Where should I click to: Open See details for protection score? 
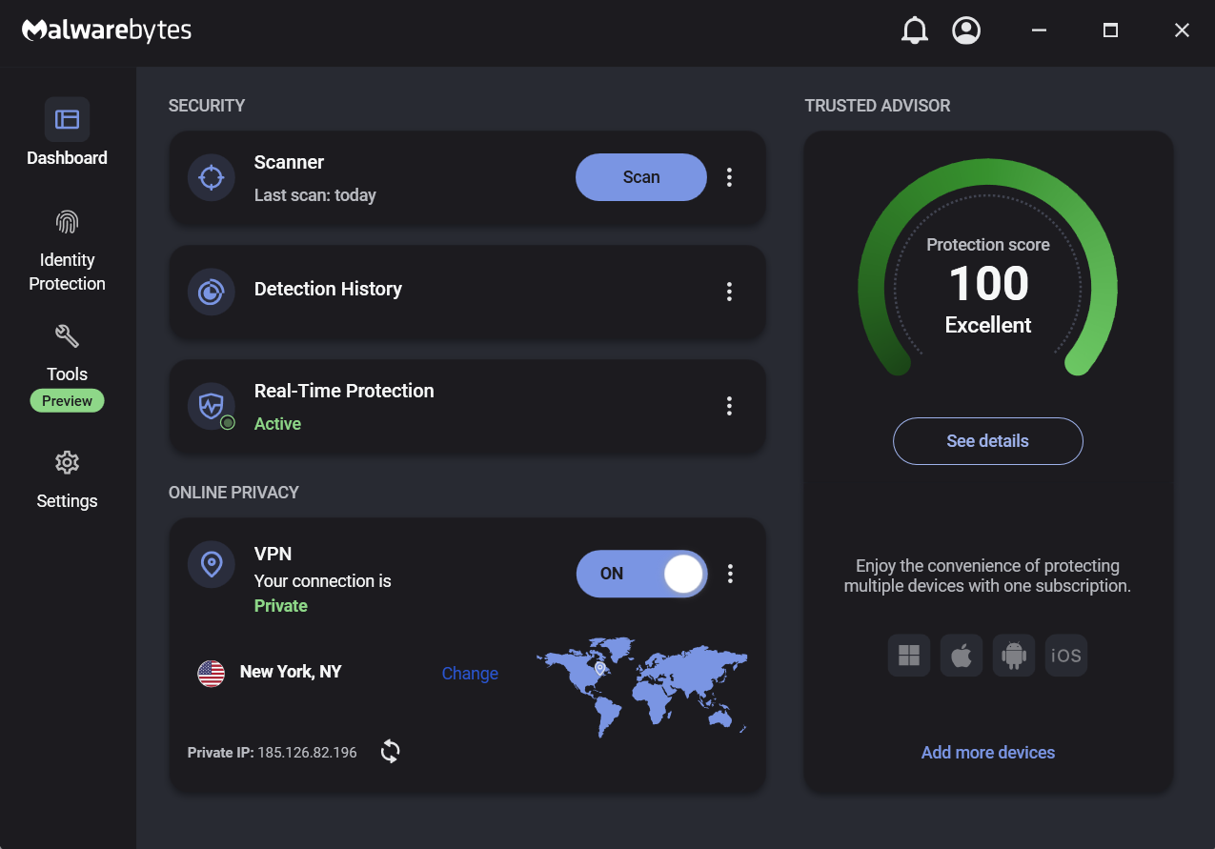click(988, 441)
